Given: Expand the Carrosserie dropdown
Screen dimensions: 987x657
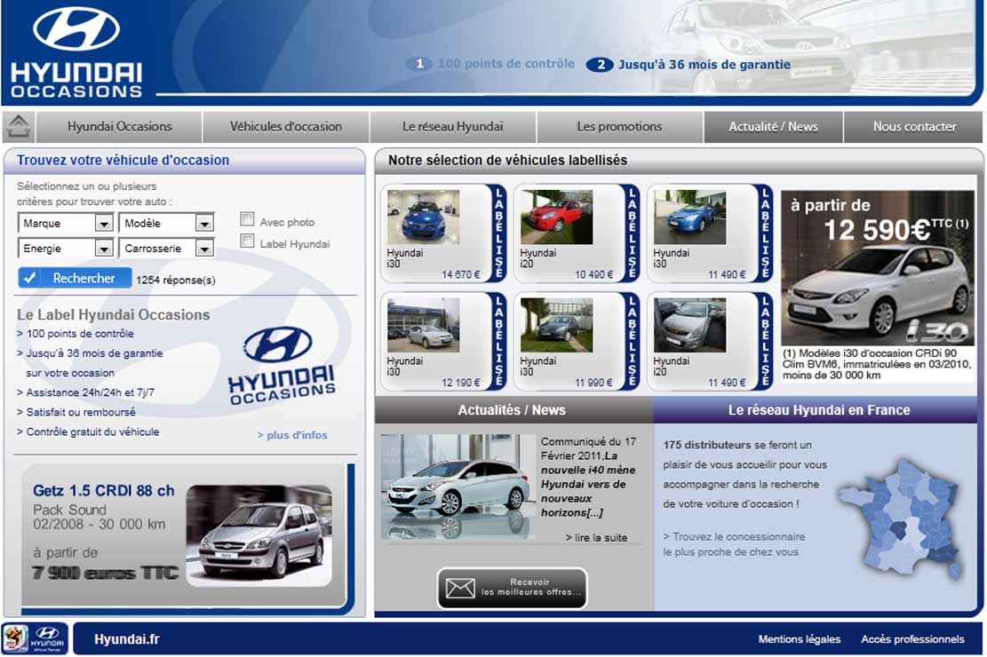Looking at the screenshot, I should pos(167,248).
